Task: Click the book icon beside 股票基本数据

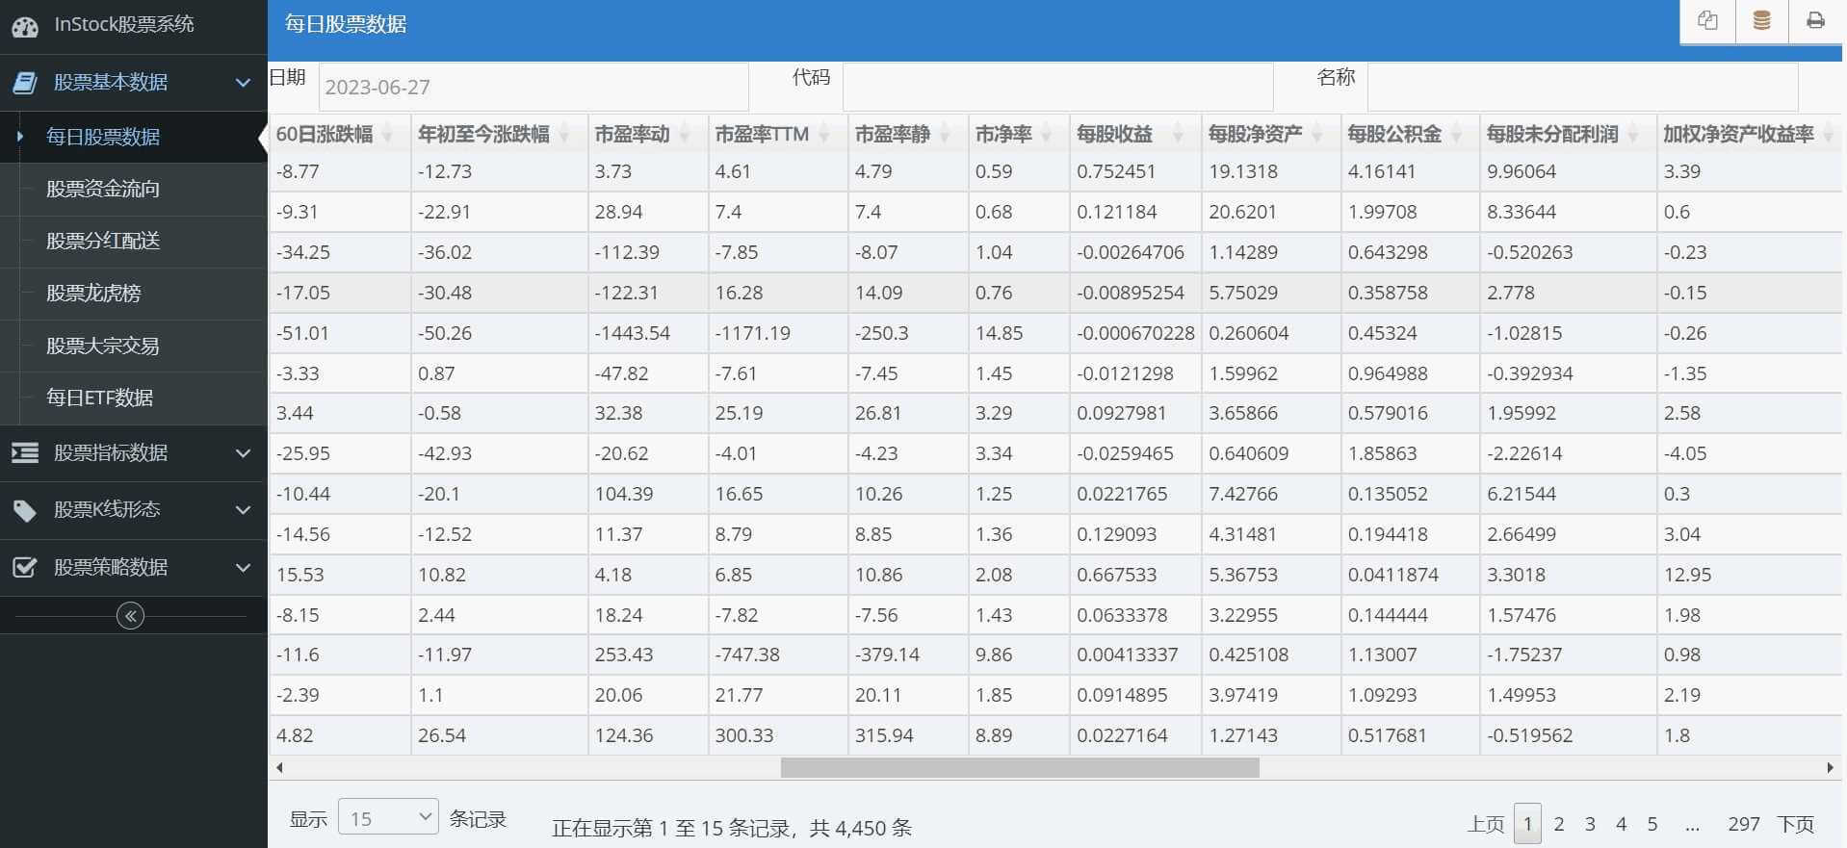Action: pos(25,83)
